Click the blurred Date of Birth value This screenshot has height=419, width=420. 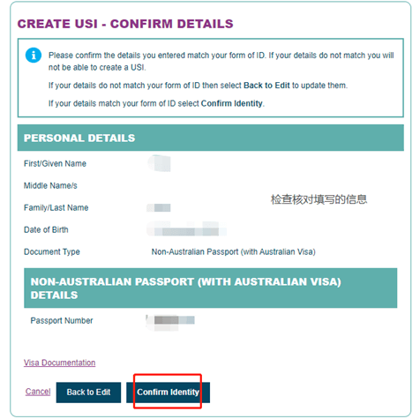tap(187, 229)
